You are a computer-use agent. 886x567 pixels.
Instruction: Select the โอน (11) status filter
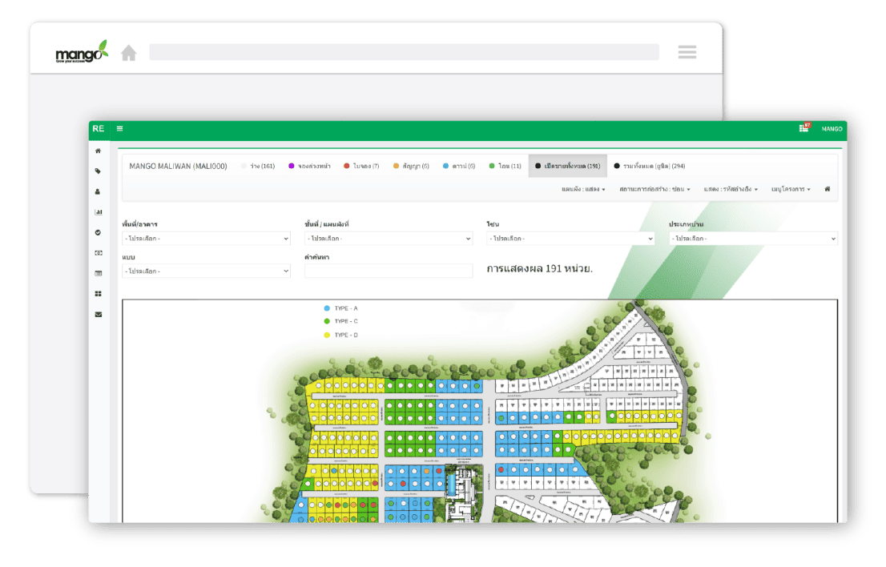505,166
